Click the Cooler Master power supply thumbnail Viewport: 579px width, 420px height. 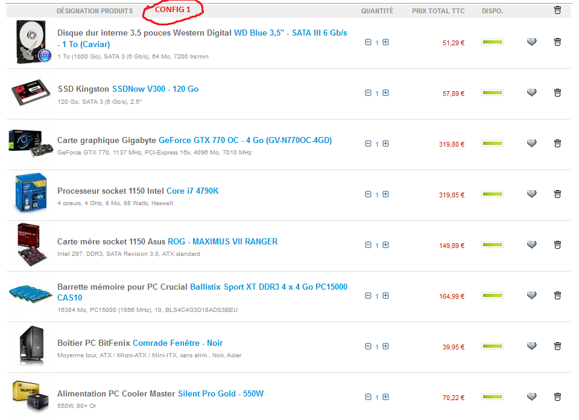pyautogui.click(x=31, y=396)
